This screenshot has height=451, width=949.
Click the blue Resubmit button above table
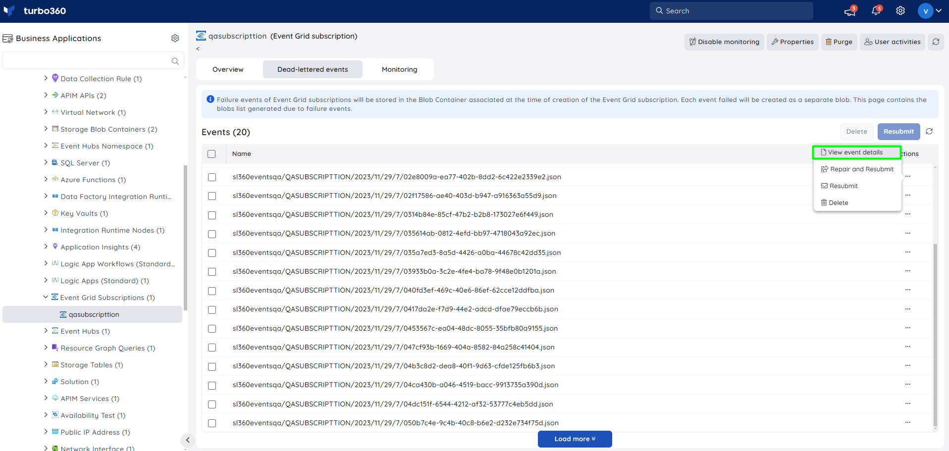[899, 132]
